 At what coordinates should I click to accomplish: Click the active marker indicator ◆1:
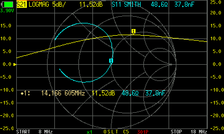click(25, 93)
